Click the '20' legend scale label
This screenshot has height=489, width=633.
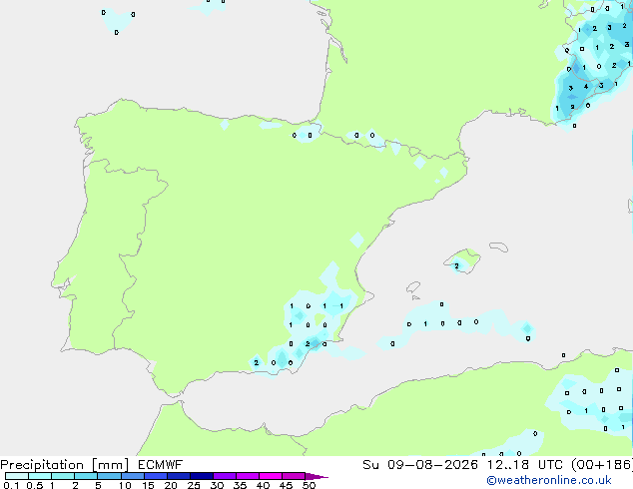171,485
